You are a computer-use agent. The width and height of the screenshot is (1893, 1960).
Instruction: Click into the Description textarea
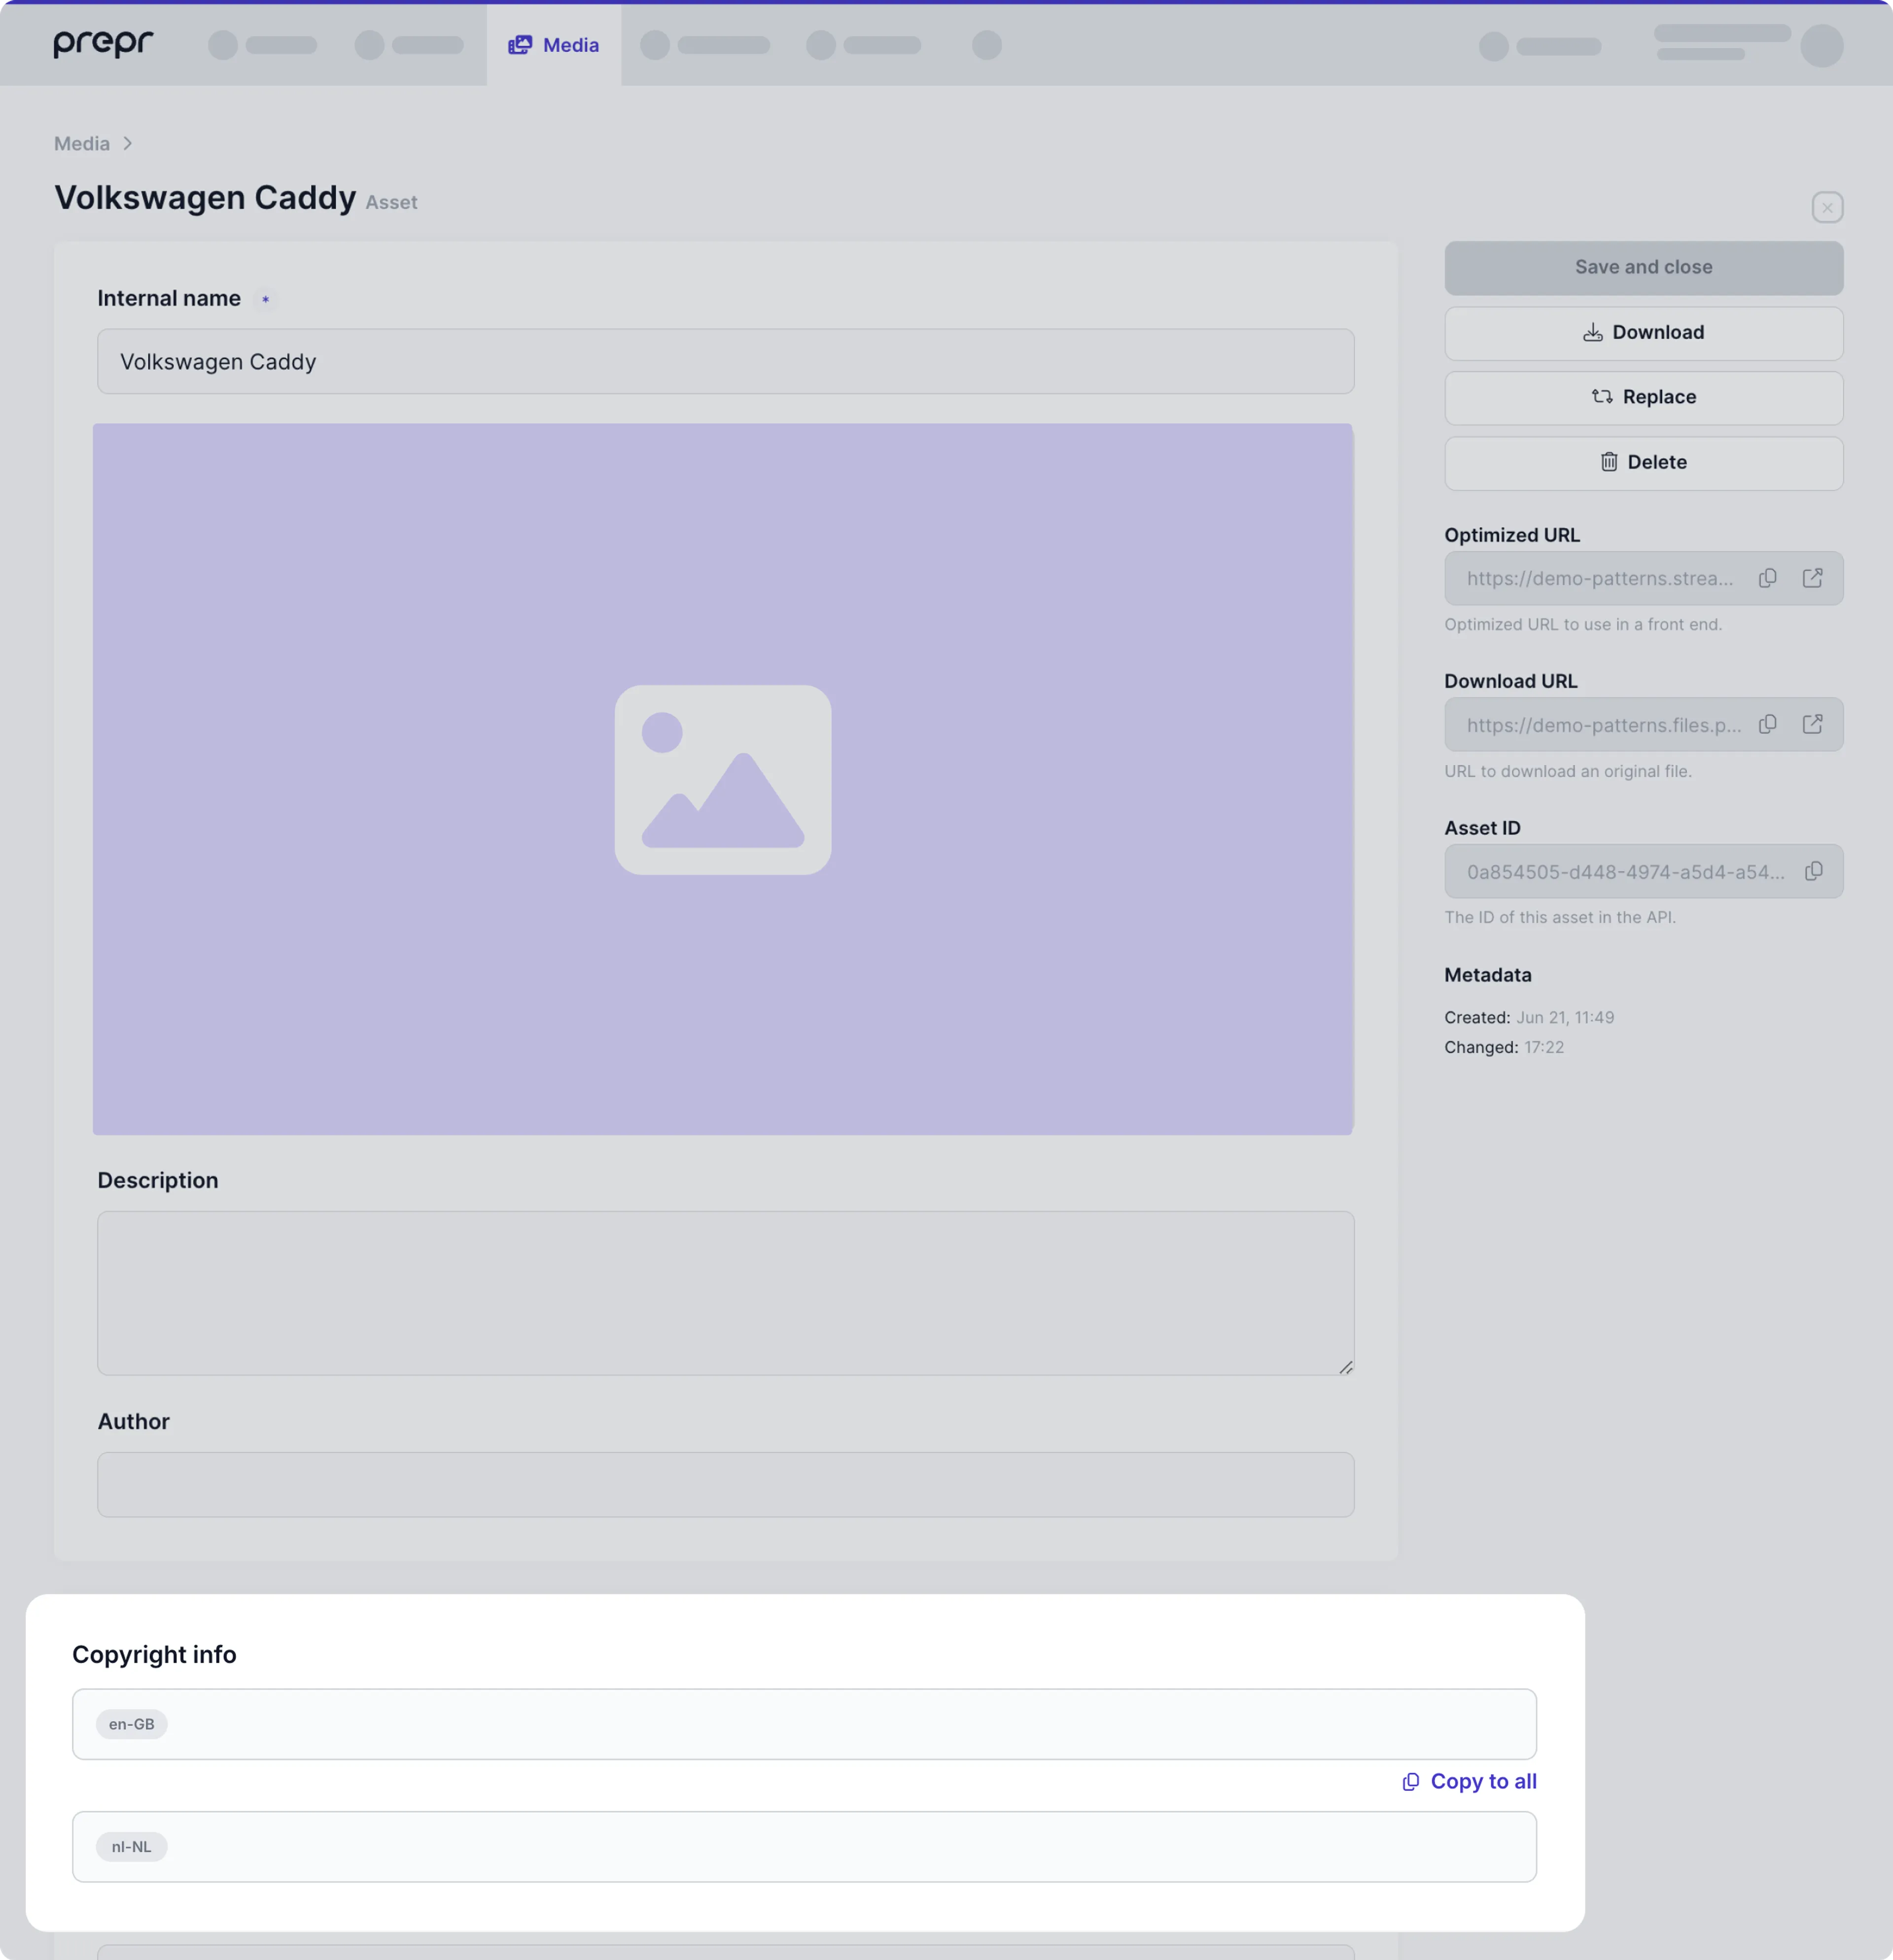tap(725, 1293)
